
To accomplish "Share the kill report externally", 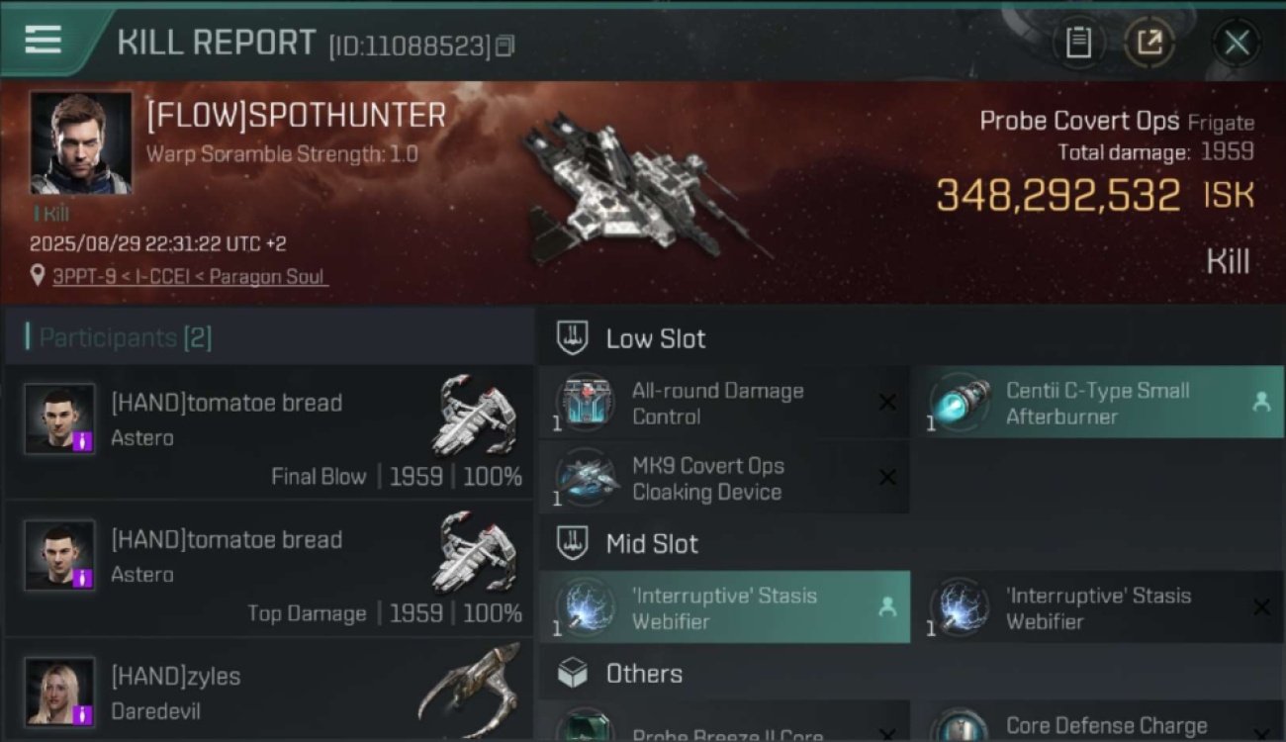I will 1149,43.
